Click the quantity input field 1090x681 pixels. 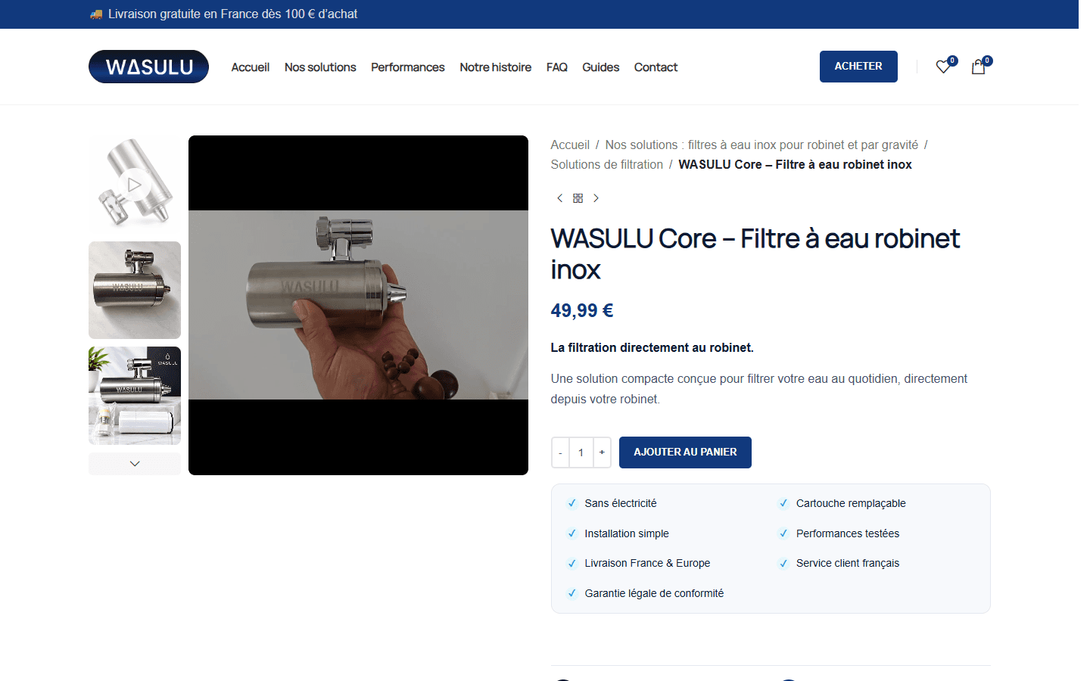581,452
